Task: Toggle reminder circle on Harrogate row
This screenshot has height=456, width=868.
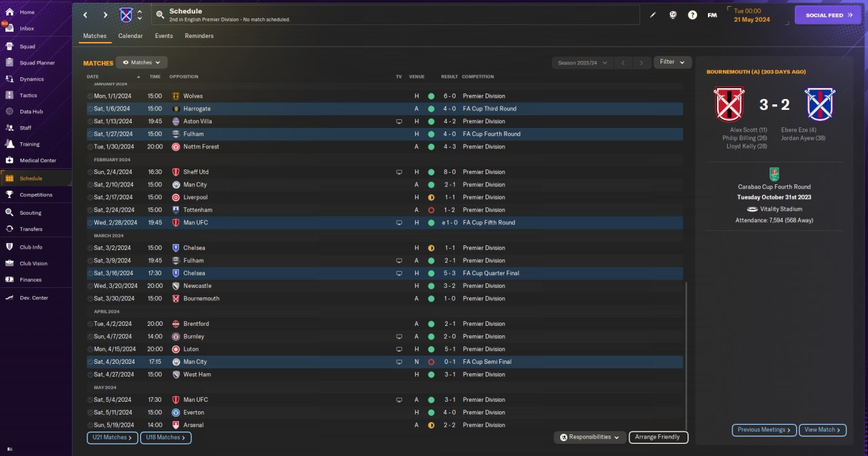Action: click(90, 108)
